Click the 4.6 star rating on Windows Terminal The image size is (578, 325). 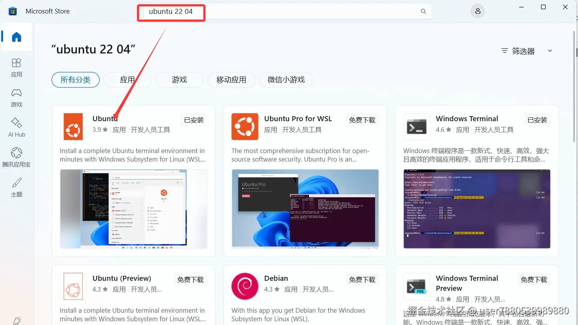[x=443, y=130]
